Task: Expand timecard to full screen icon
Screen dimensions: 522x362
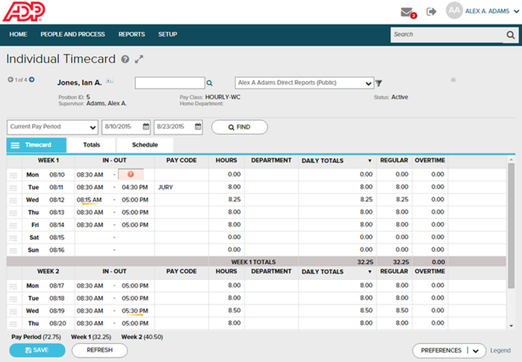Action: coord(139,59)
